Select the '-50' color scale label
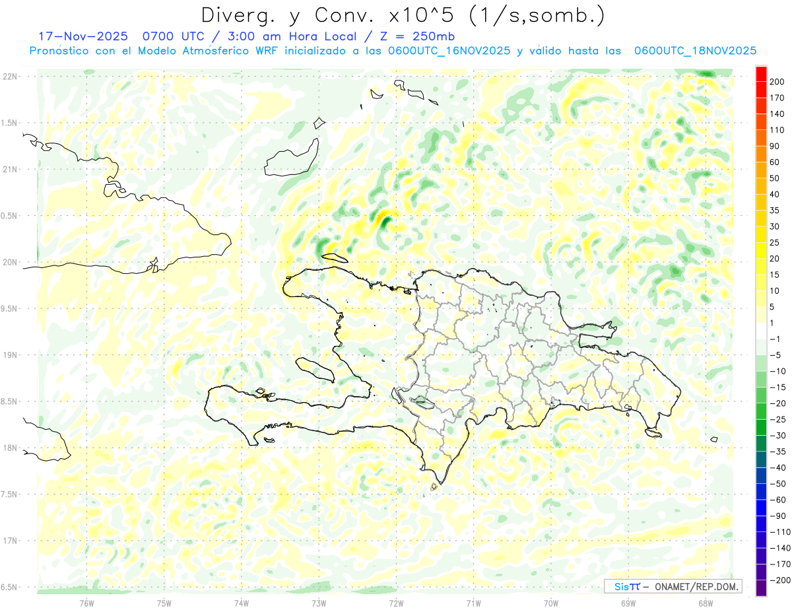The height and width of the screenshot is (612, 792). coord(779,484)
